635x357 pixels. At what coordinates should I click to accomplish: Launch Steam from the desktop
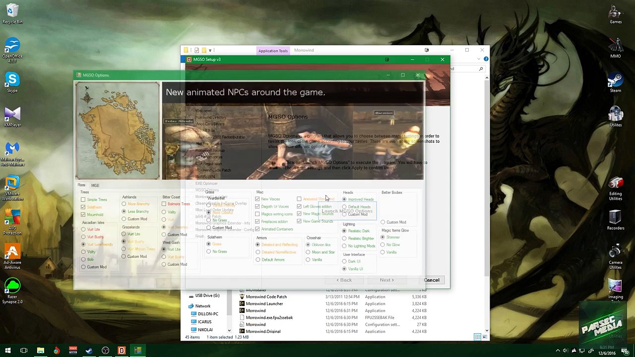point(616,83)
